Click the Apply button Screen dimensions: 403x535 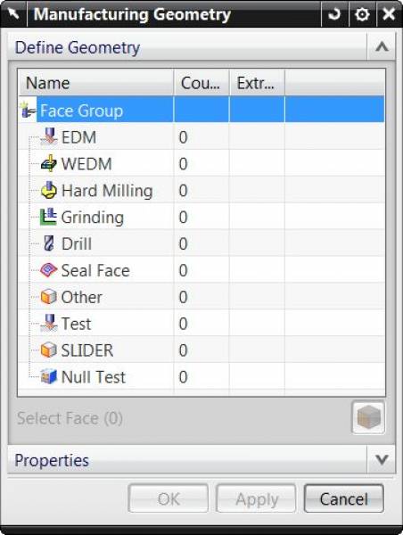pyautogui.click(x=256, y=498)
